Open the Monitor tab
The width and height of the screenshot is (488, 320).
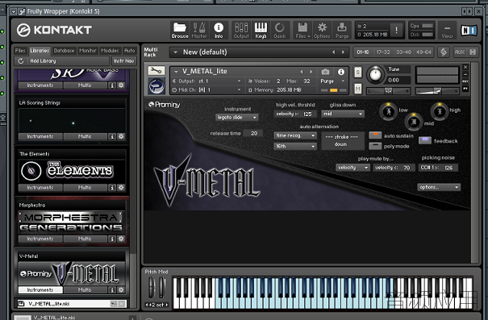(88, 51)
